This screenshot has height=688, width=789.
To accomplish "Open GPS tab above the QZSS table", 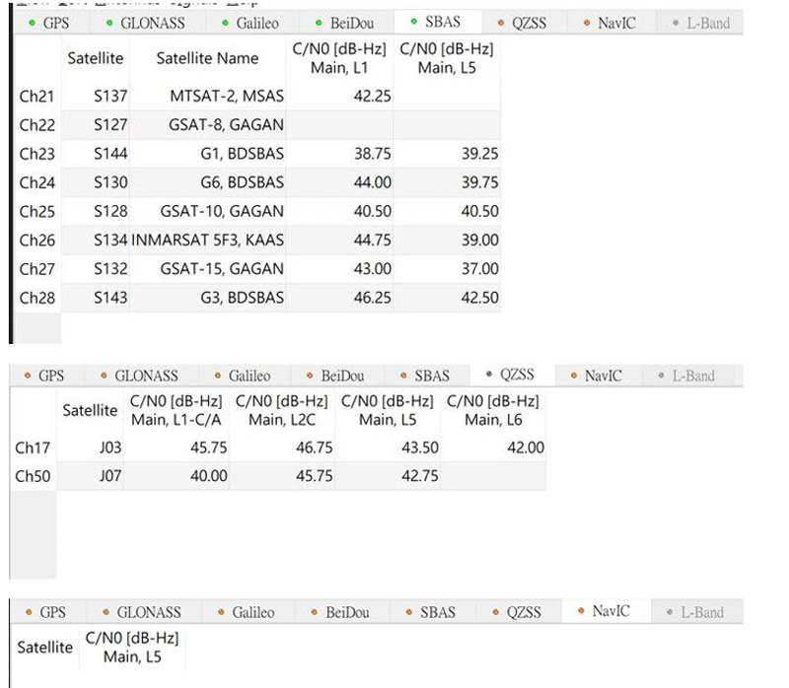I will coord(45,376).
